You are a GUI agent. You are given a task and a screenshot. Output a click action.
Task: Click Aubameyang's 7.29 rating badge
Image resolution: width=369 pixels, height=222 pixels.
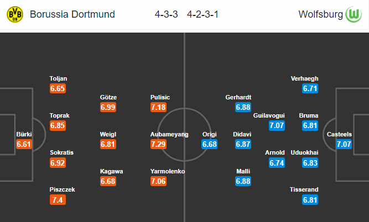coord(158,144)
